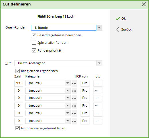Click the Zurück back arrow icon

pos(118,29)
